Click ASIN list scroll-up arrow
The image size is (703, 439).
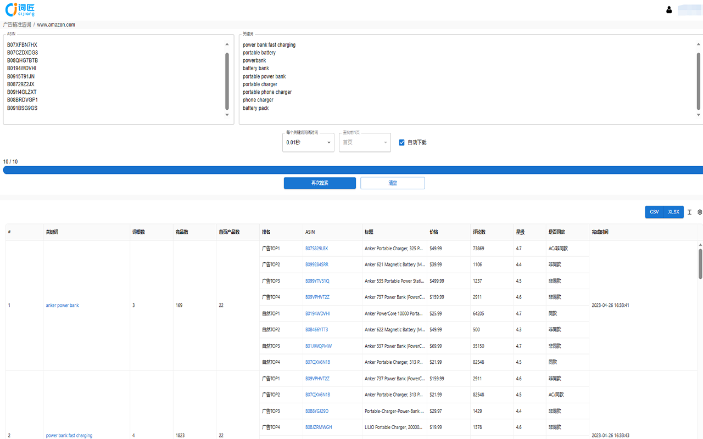click(227, 44)
